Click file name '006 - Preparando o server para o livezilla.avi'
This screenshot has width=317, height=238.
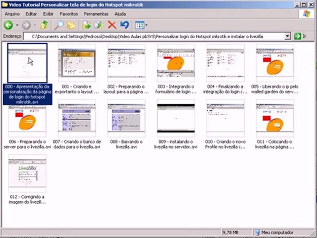[x=27, y=144]
